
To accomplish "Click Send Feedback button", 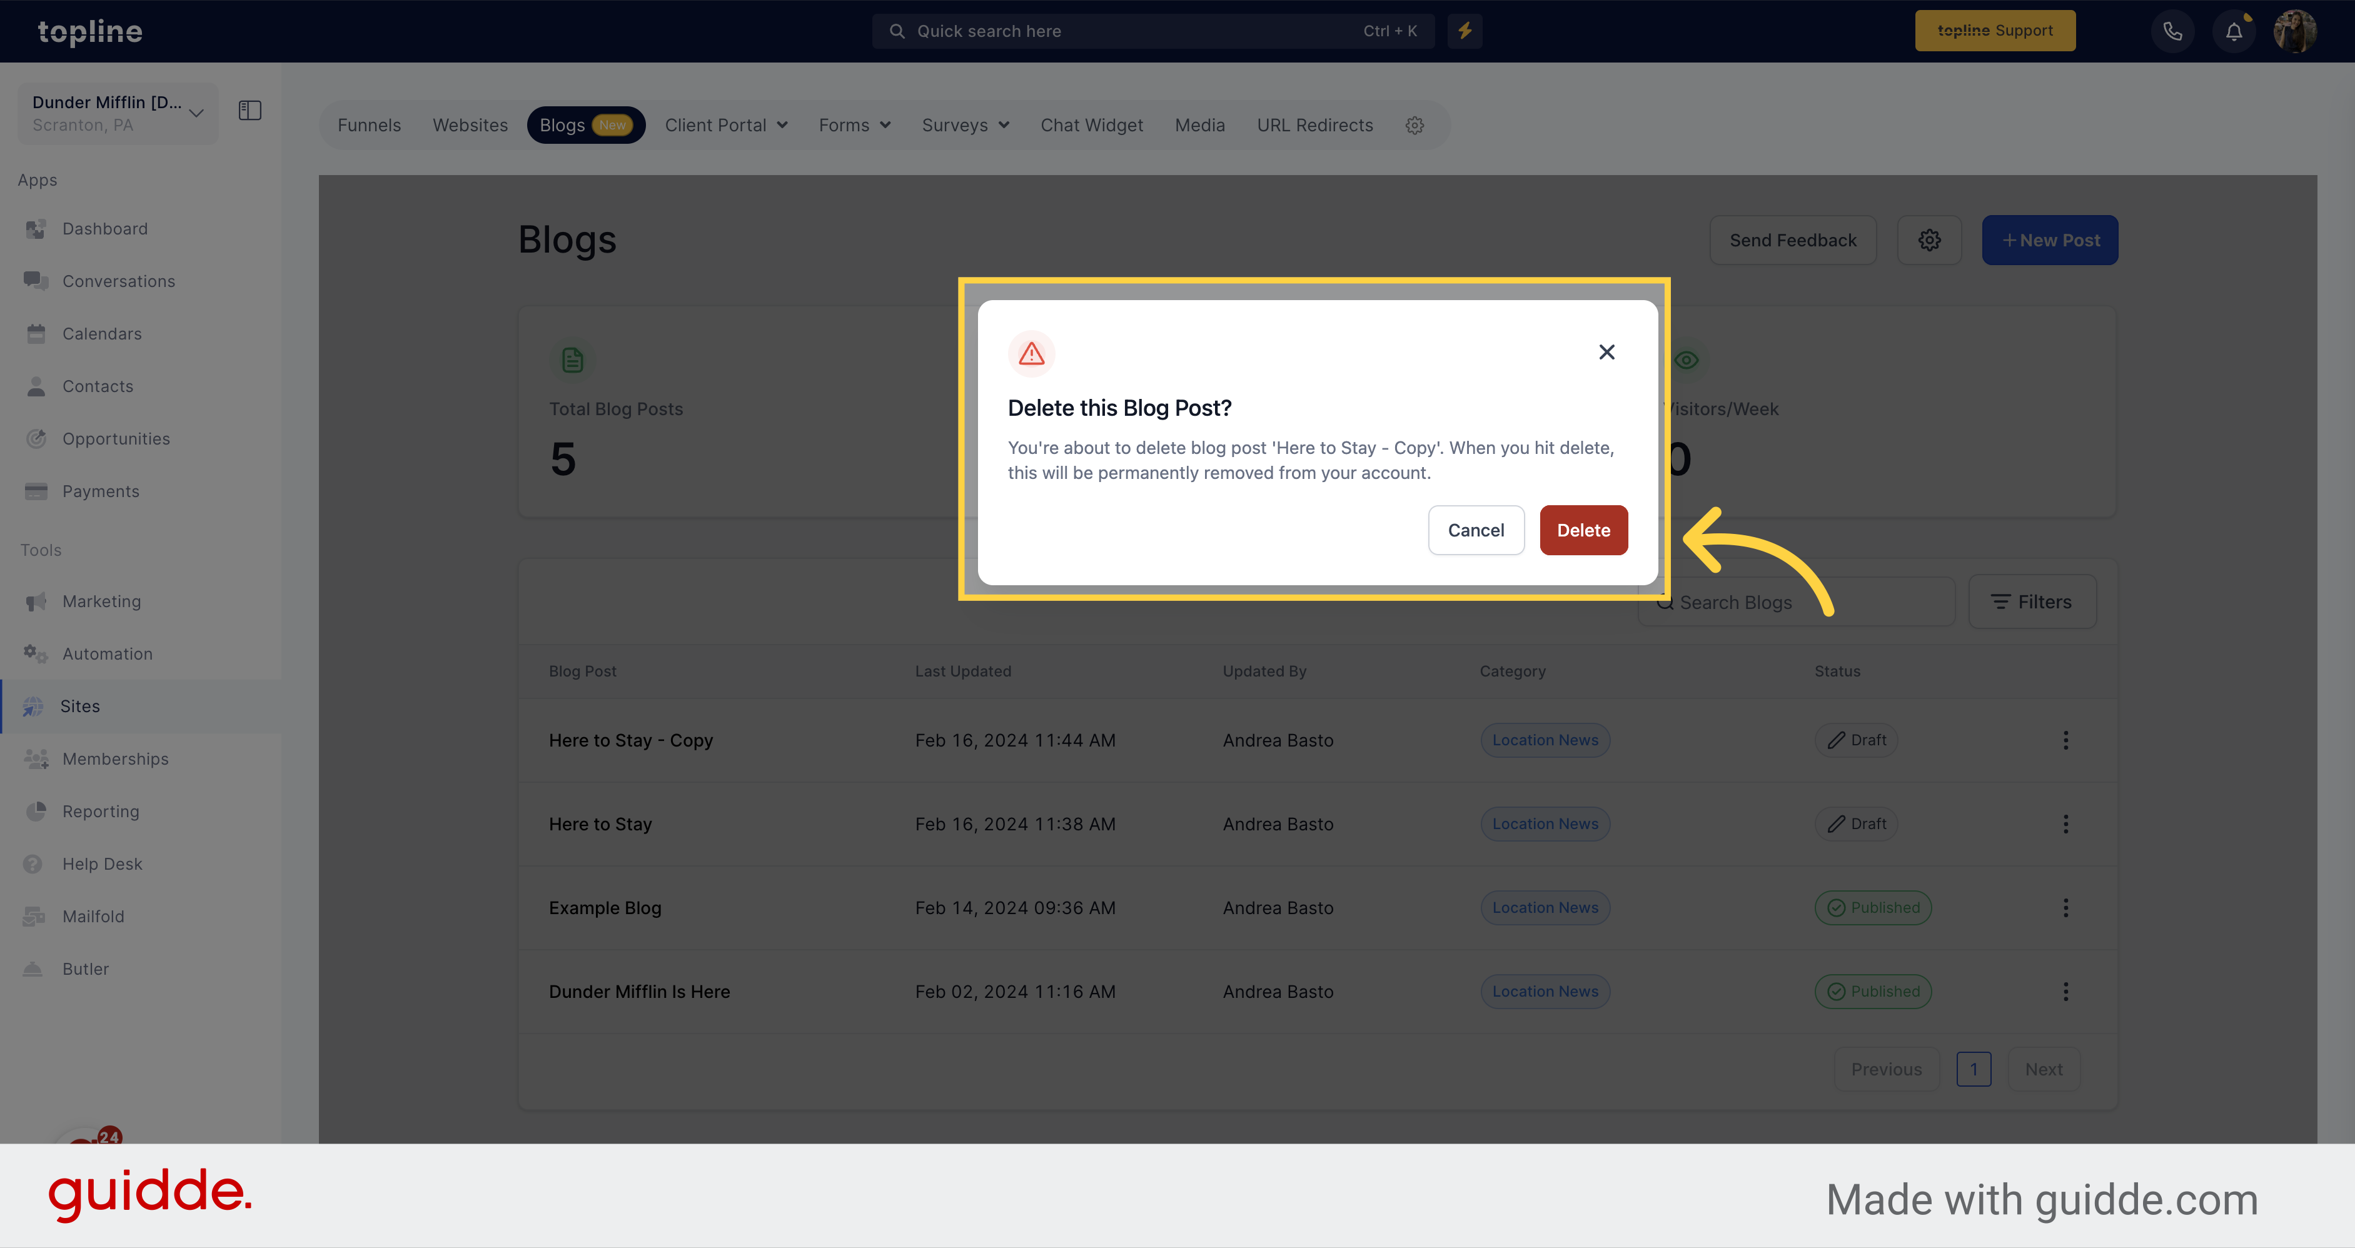I will click(1793, 241).
